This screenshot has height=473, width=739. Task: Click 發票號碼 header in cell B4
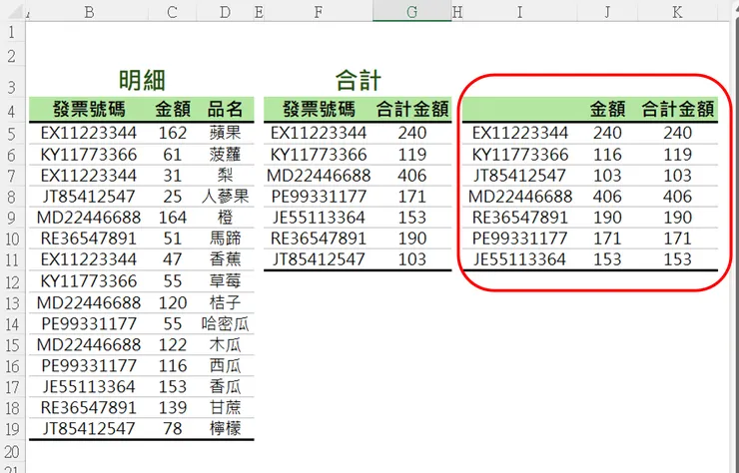point(89,110)
